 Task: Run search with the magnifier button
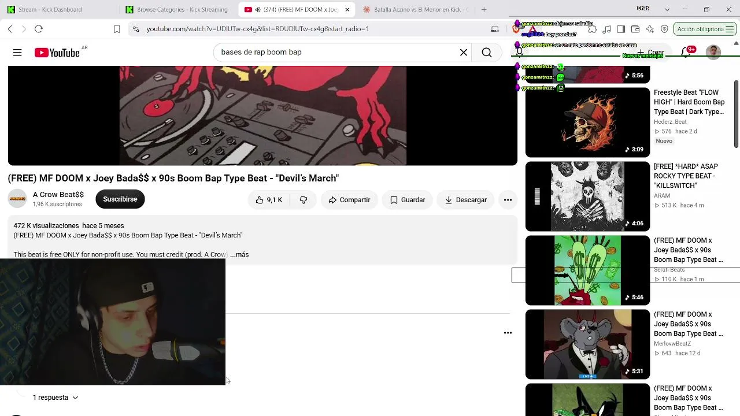pos(487,53)
